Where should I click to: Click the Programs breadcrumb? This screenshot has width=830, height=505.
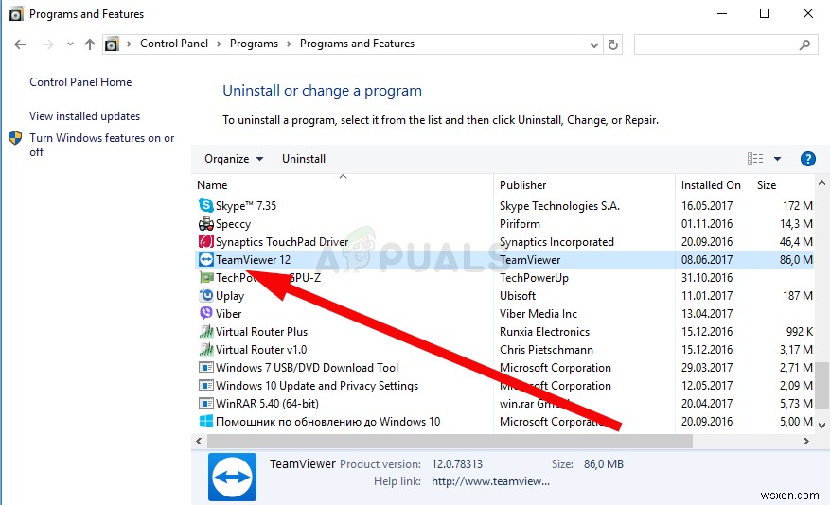pyautogui.click(x=254, y=44)
